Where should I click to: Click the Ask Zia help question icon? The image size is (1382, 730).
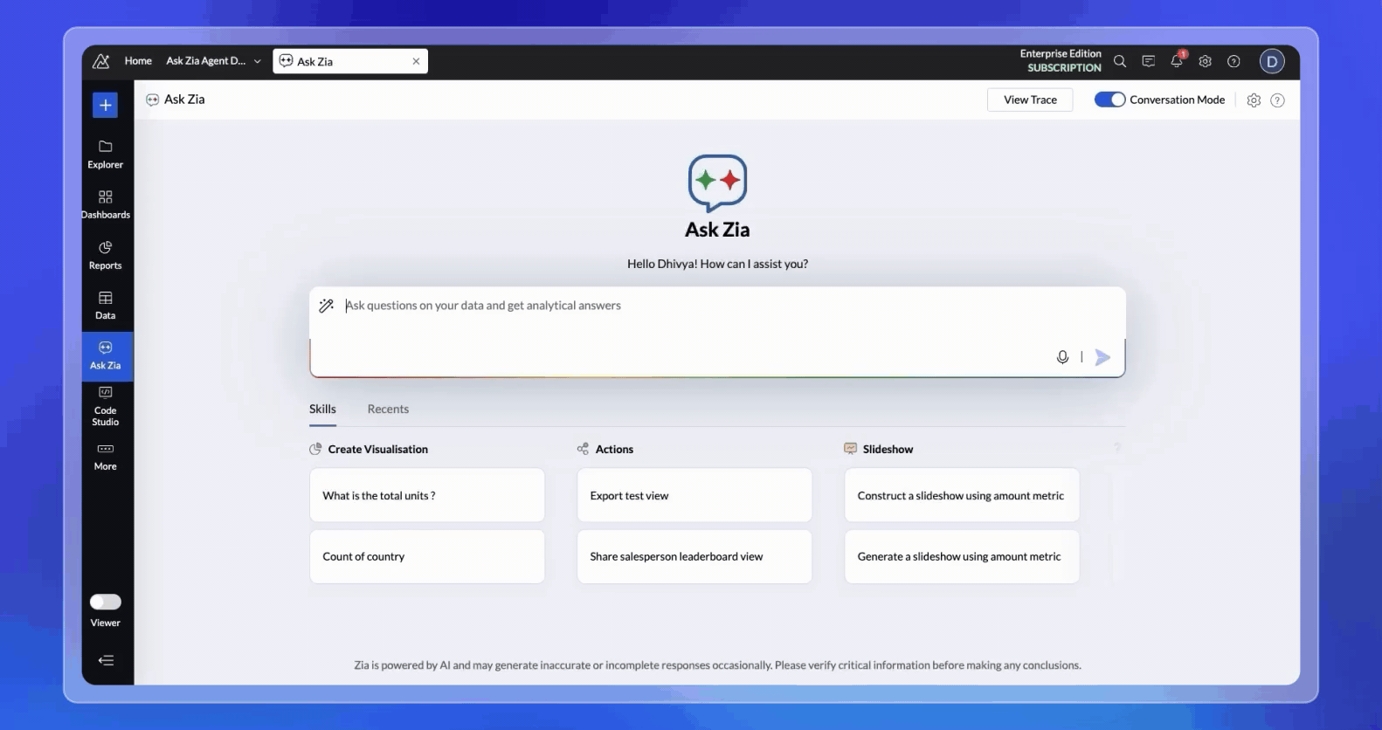[1277, 100]
